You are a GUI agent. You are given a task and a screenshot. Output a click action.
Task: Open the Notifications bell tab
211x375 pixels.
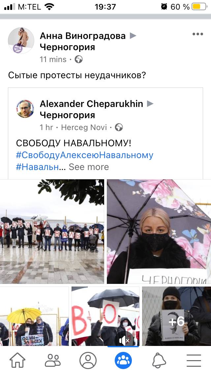159,360
